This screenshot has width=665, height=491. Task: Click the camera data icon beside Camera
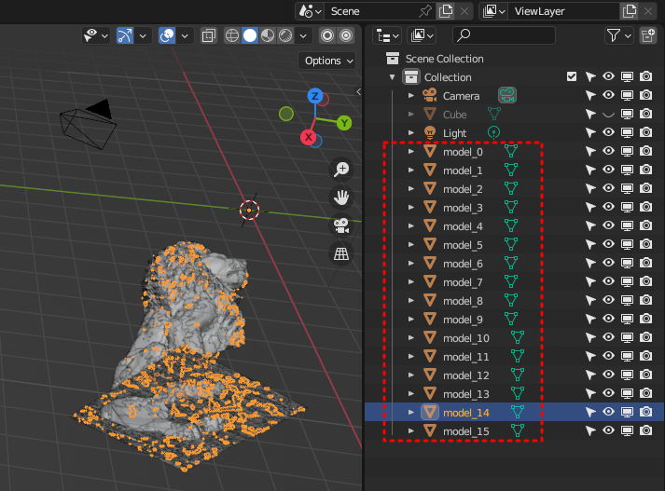pos(506,95)
